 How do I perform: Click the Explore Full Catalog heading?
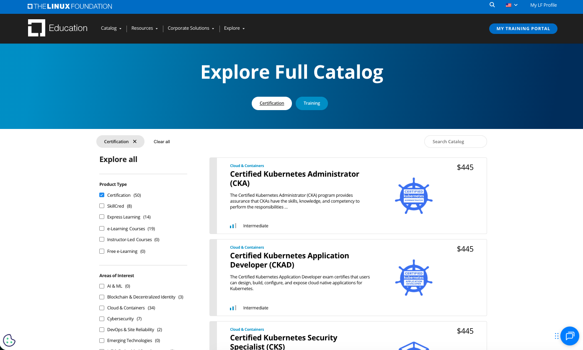292,72
